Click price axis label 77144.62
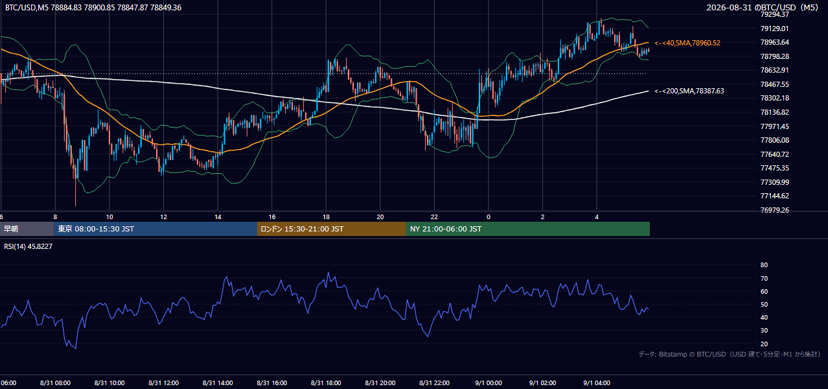The height and width of the screenshot is (389, 828). [x=774, y=196]
